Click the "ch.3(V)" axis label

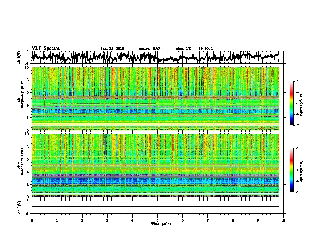click(19, 207)
